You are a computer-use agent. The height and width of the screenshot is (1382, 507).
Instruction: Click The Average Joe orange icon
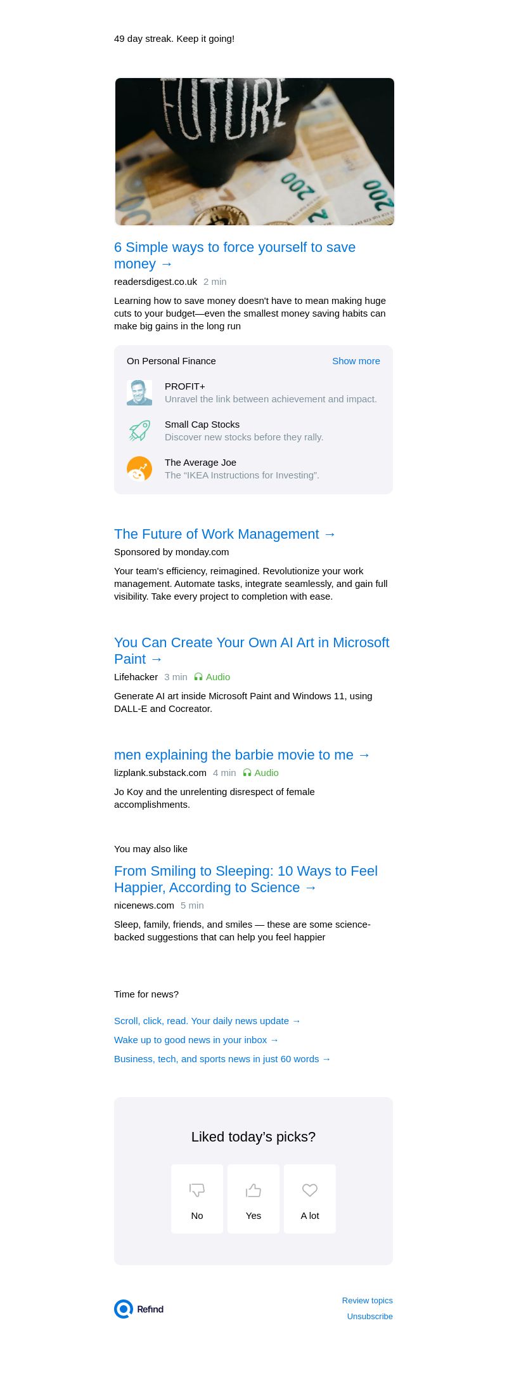click(139, 469)
